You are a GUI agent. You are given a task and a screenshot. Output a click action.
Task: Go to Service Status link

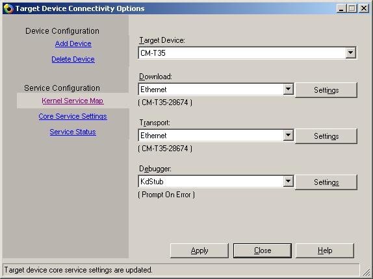(x=73, y=132)
